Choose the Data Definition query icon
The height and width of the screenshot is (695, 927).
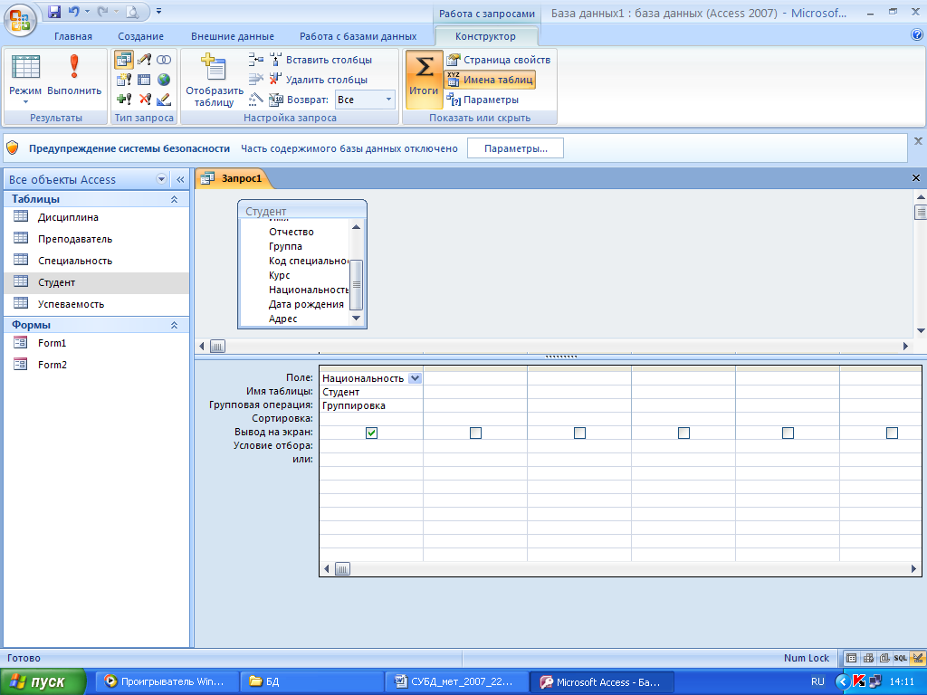(x=164, y=100)
